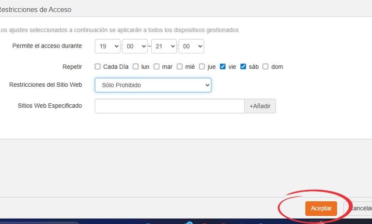
Task: Uncheck the vie repeat checkbox
Action: pos(222,66)
